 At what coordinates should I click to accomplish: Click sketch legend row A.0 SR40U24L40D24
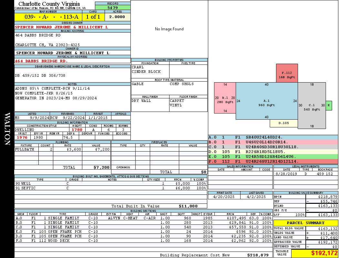[x=273, y=137]
